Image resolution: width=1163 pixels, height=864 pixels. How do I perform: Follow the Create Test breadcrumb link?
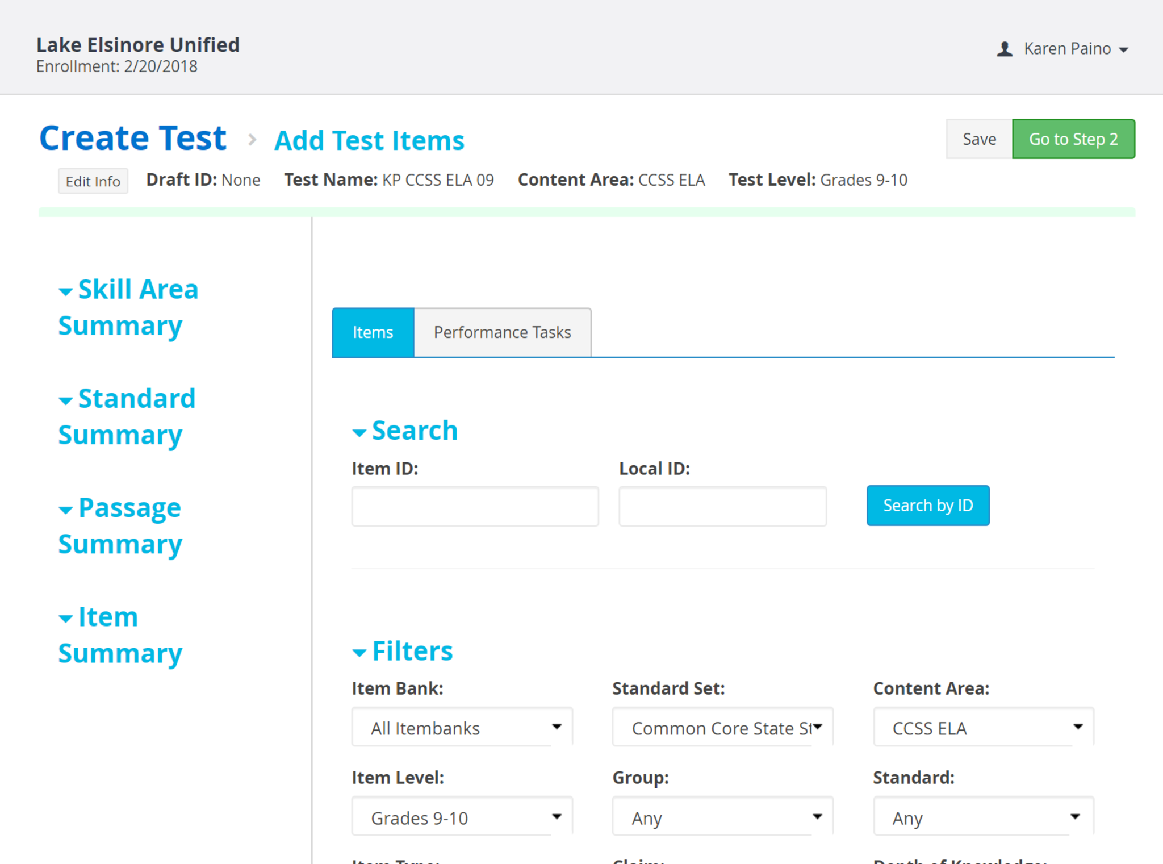coord(133,138)
